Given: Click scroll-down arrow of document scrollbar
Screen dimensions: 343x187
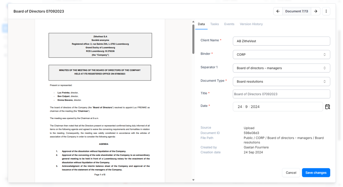Looking at the screenshot, I should [x=193, y=180].
